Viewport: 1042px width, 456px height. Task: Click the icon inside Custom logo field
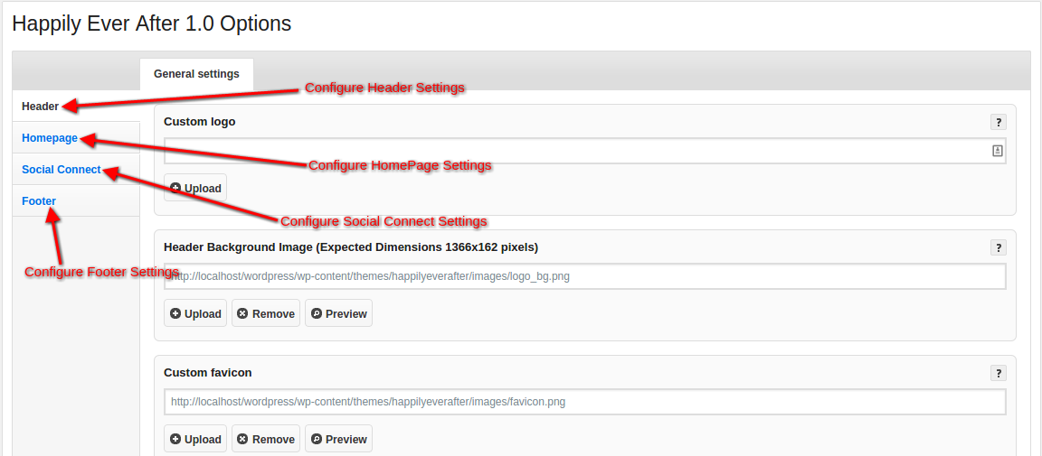coord(998,151)
